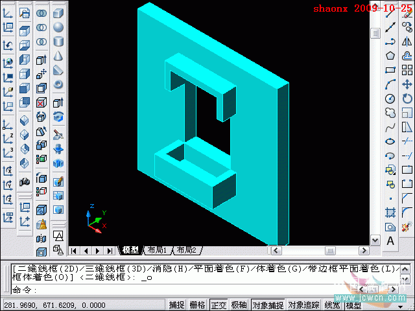415x311 pixels.
Task: Select the Wedge solid tool
Action: coord(58,70)
